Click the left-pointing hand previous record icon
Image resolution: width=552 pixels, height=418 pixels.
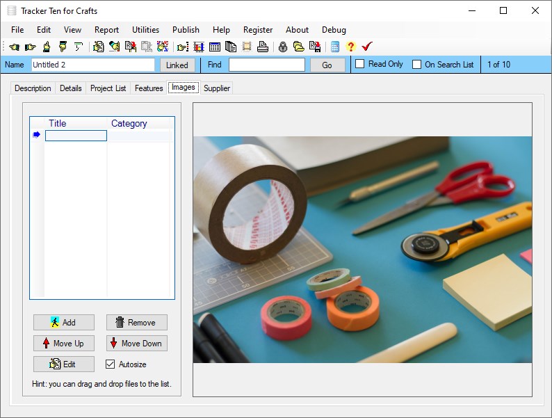point(14,47)
